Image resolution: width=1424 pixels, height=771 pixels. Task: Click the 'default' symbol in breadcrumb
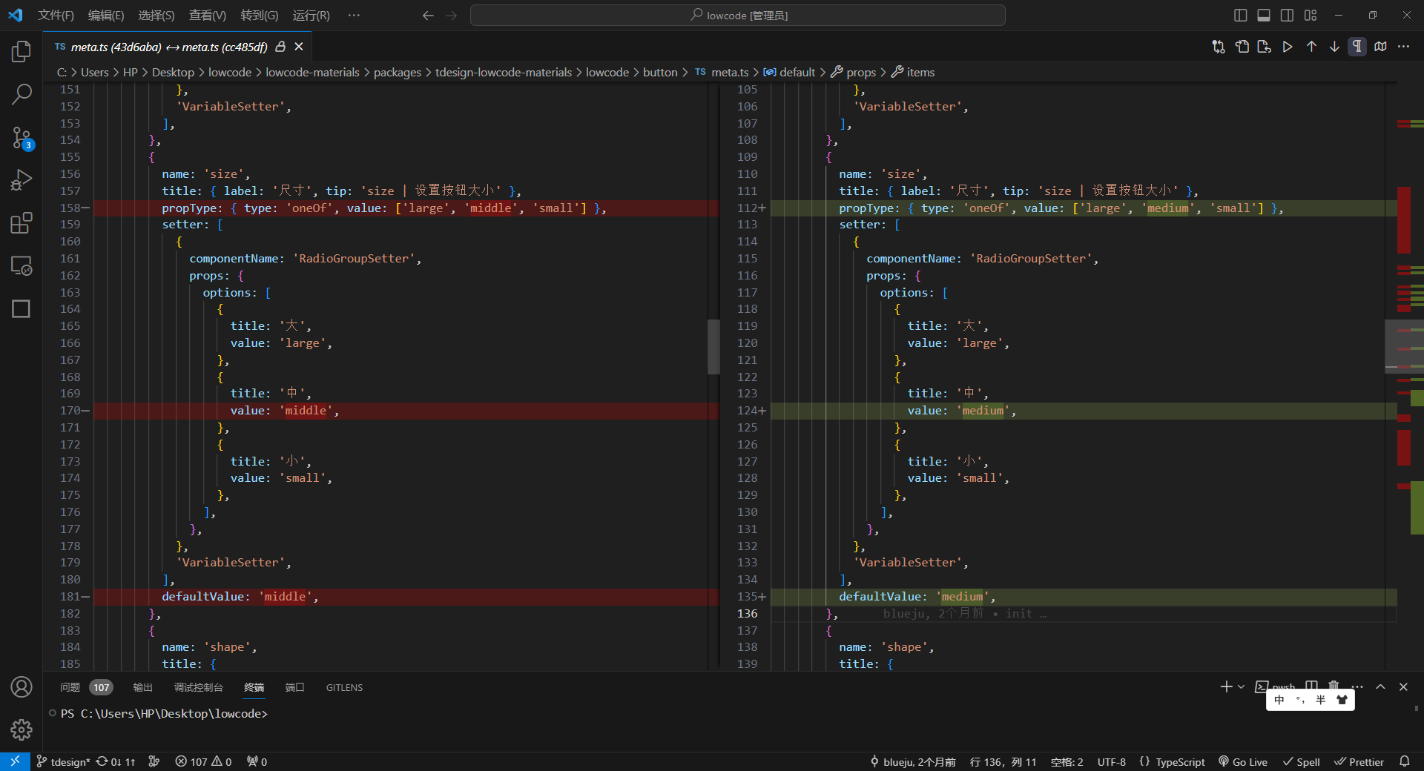(790, 72)
